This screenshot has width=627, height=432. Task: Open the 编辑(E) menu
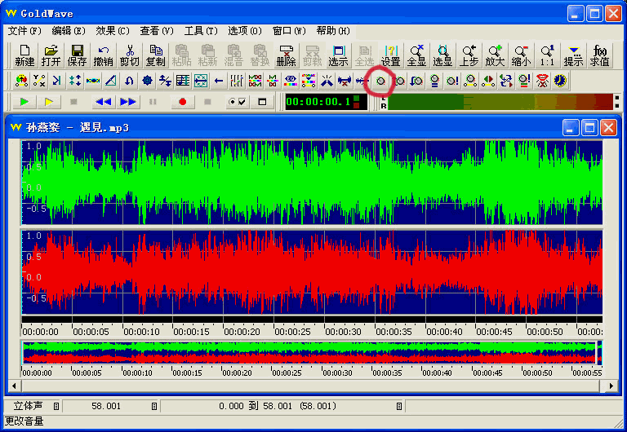coord(69,31)
